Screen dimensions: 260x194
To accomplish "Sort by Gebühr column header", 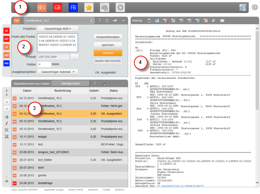I will pyautogui.click(x=94, y=91).
